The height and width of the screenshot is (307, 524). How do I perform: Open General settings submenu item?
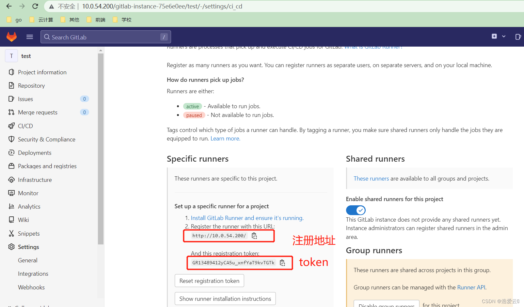click(x=28, y=260)
